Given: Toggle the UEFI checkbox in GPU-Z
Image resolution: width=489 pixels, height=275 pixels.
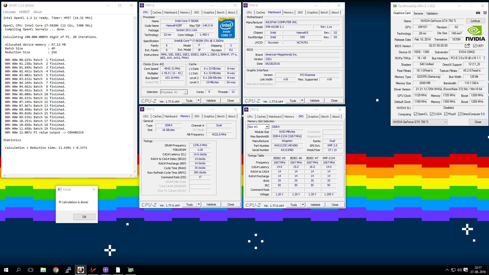Looking at the screenshot, I should click(475, 46).
